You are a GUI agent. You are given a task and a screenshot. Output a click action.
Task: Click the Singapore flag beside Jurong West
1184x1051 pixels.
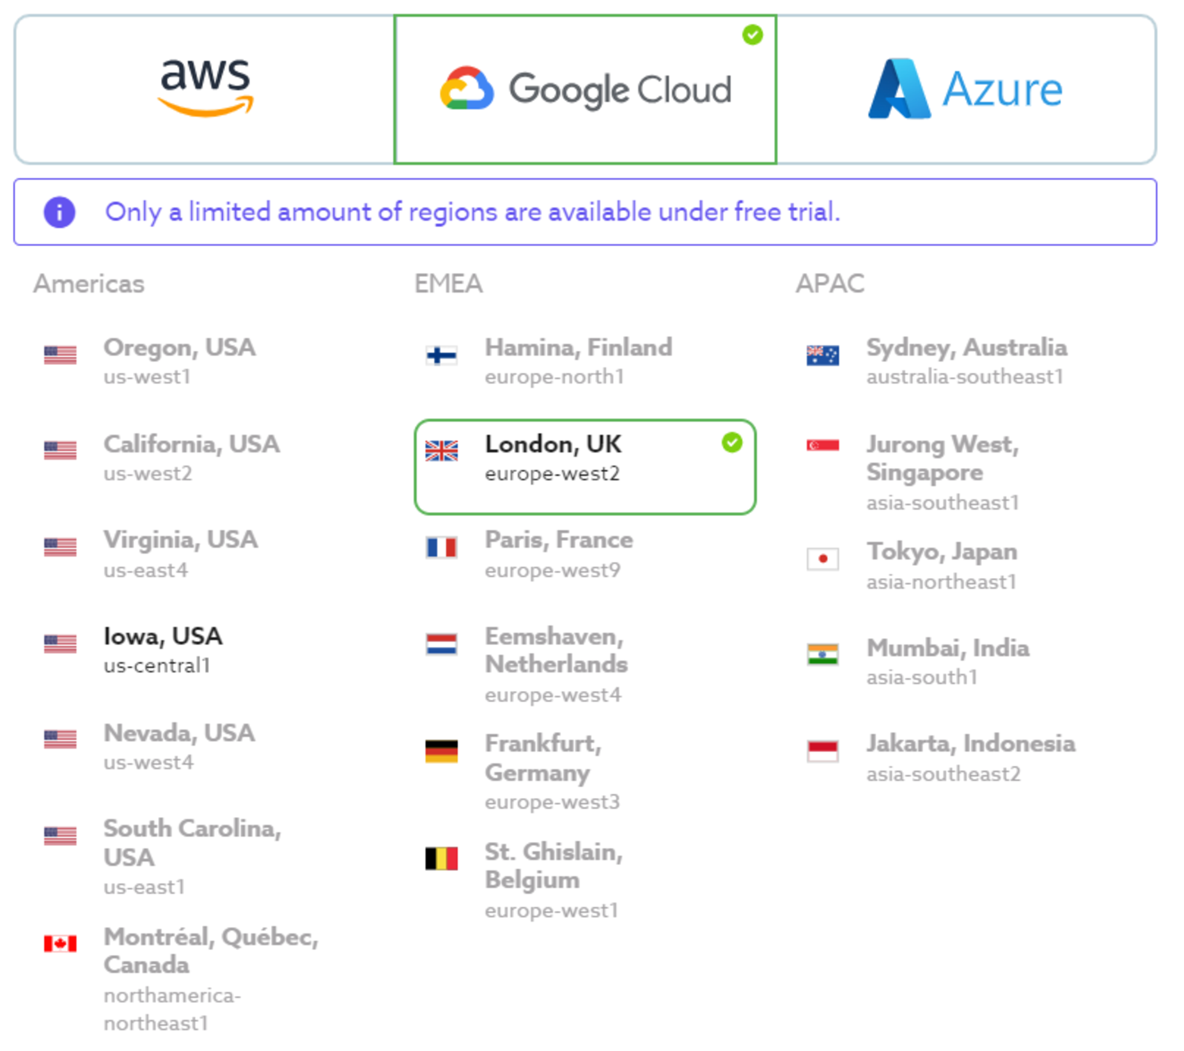[x=823, y=445]
